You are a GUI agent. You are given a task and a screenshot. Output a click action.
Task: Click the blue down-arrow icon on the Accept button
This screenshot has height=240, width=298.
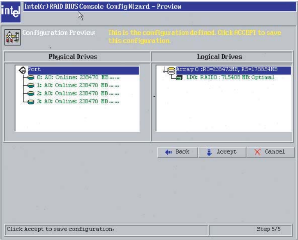(x=209, y=152)
